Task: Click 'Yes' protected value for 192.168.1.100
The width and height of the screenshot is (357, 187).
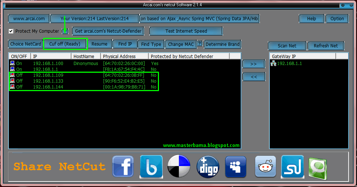Action: point(155,64)
